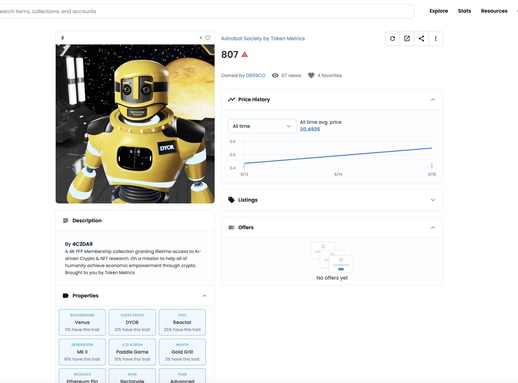This screenshot has height=383, width=518.
Task: Click the heart icon beside 4 favorites
Action: coord(311,75)
